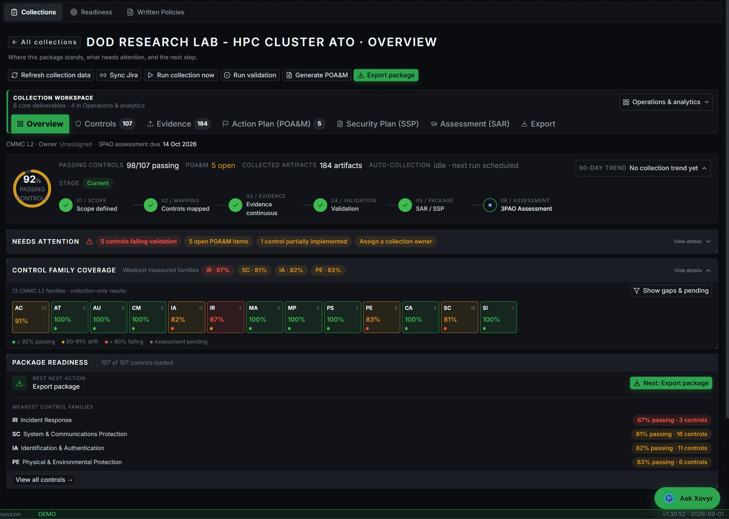Select the SI 100% family tile
The height and width of the screenshot is (519, 729).
coord(499,317)
